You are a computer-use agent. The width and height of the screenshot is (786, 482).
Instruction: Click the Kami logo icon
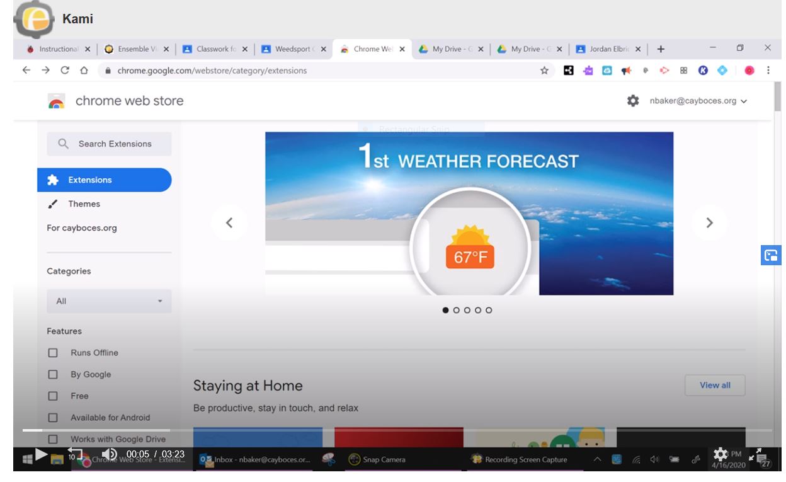coord(34,20)
